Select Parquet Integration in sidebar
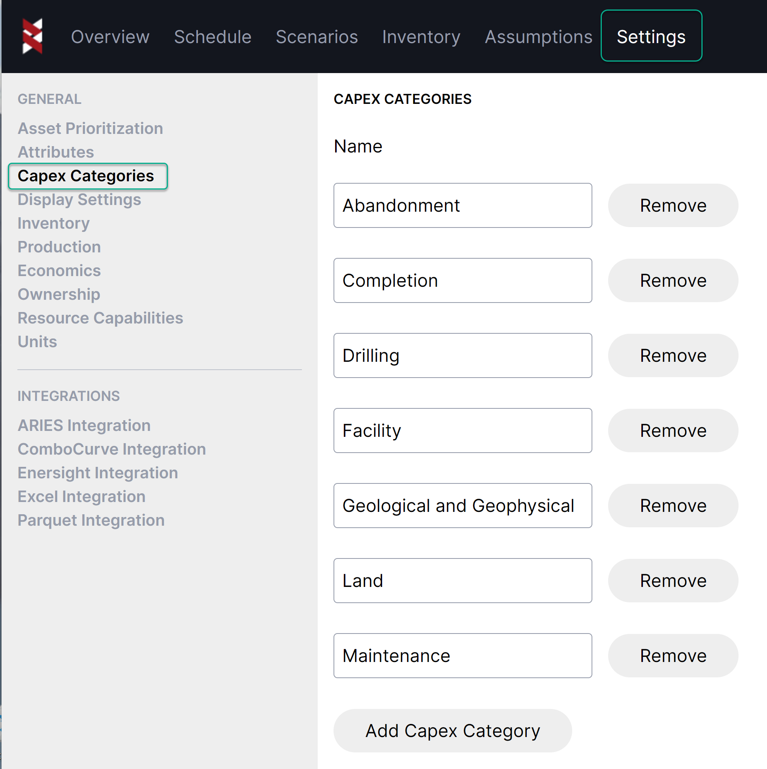Screen dimensions: 767x769 [91, 520]
